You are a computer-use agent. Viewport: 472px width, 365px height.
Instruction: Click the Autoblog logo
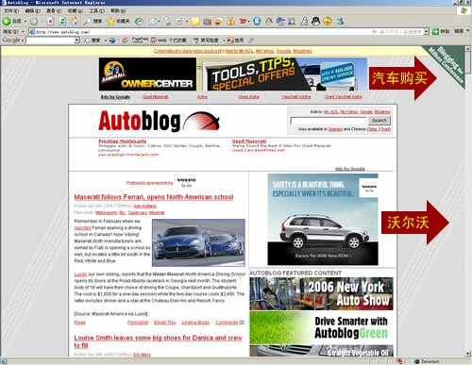coord(159,121)
